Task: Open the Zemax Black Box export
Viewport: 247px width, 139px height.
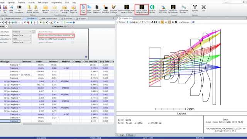Action: pos(105,9)
